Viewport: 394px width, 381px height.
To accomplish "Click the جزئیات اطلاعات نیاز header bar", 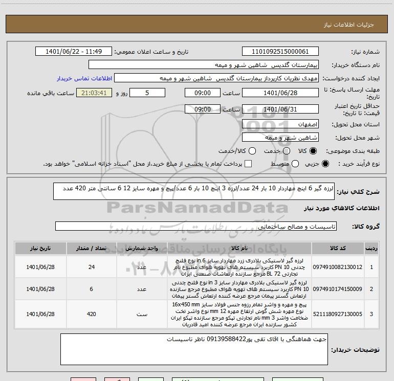I will [x=197, y=24].
